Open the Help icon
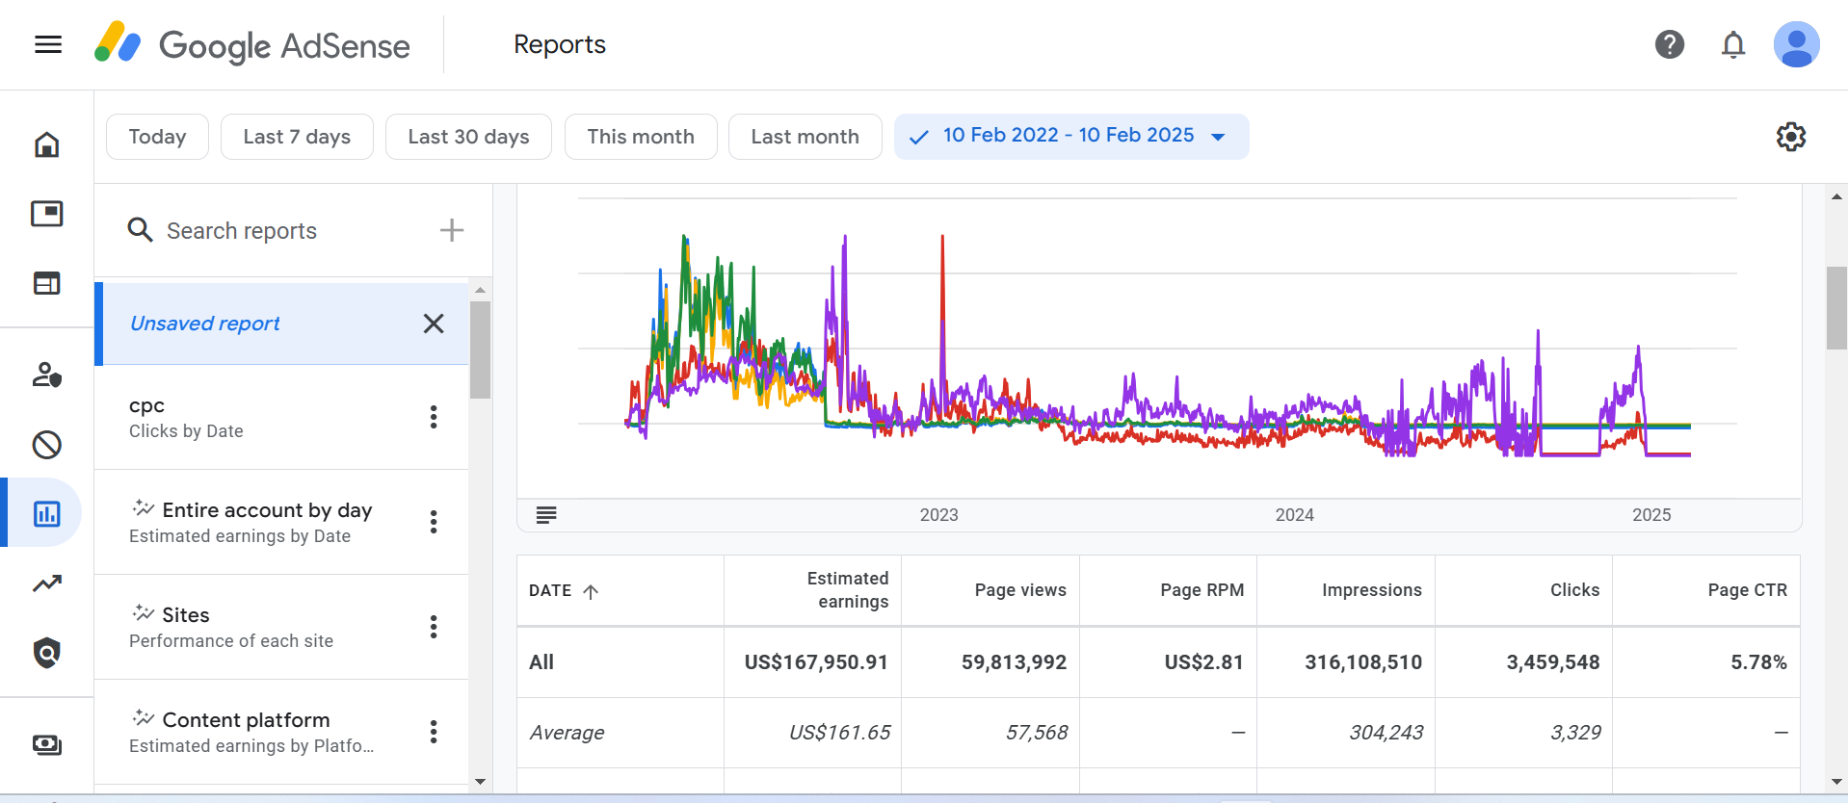This screenshot has width=1848, height=803. point(1669,44)
